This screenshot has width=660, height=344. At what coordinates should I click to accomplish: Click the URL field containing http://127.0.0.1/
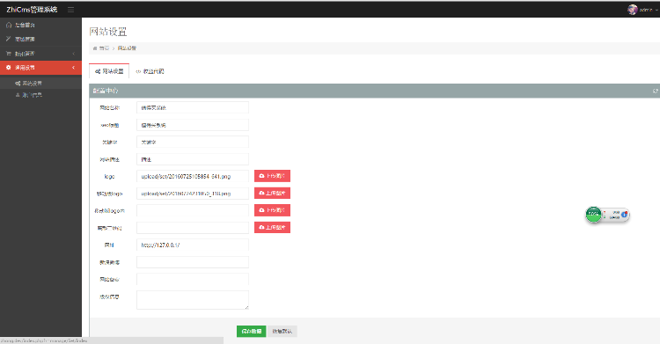click(x=193, y=245)
